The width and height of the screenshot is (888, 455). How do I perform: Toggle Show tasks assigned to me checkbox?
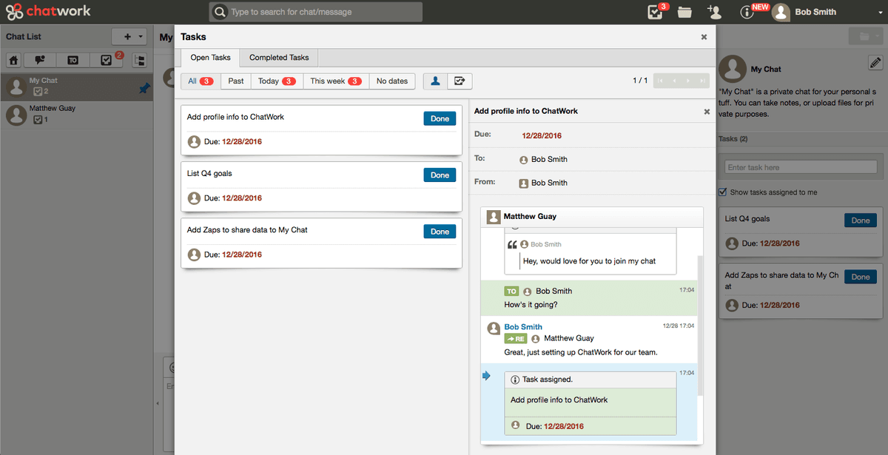[723, 192]
